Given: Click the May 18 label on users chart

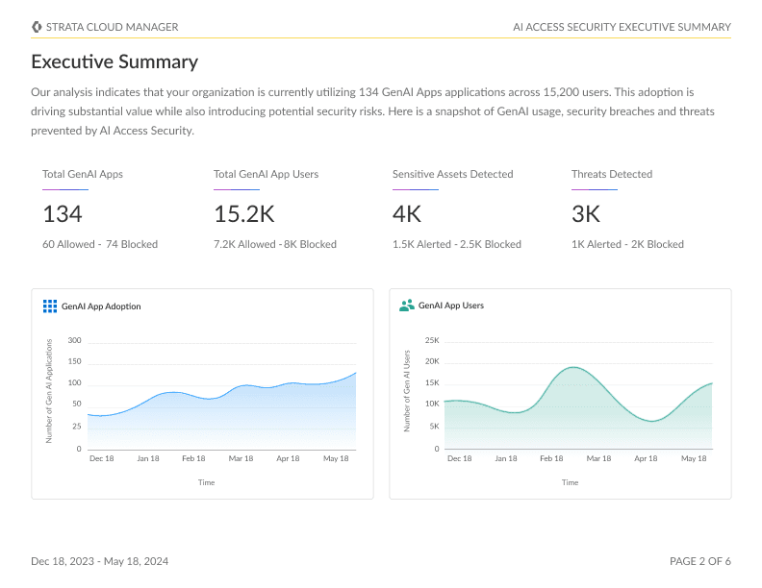Looking at the screenshot, I should [x=694, y=458].
